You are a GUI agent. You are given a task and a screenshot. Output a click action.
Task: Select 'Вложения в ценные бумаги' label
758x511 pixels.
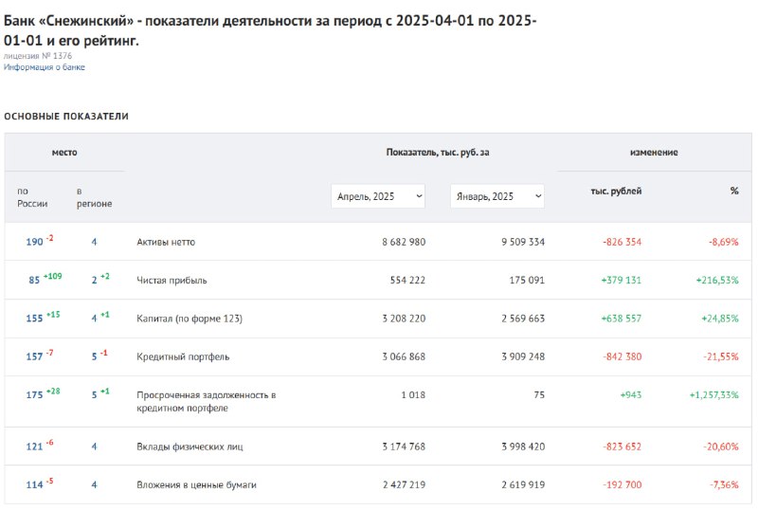(x=196, y=484)
